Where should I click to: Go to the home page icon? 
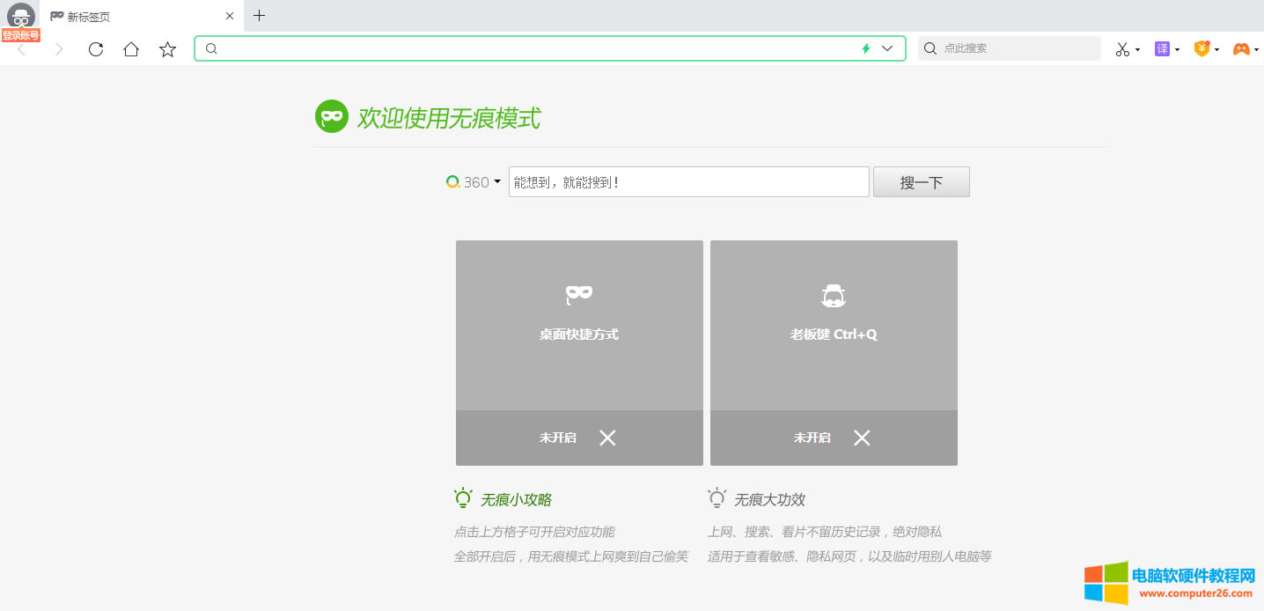(x=131, y=49)
